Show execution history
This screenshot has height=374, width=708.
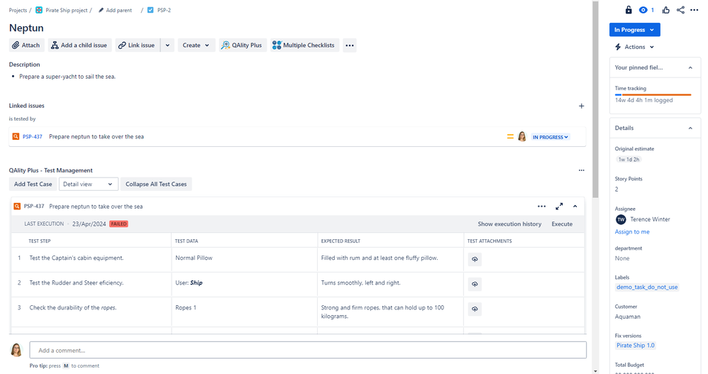(x=509, y=224)
